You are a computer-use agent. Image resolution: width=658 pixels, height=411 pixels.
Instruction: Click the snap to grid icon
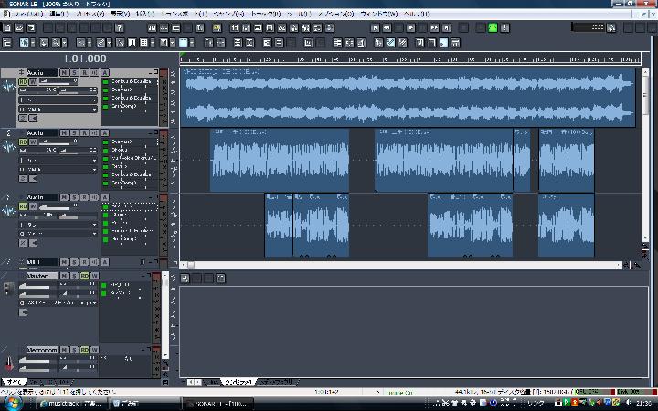[143, 43]
